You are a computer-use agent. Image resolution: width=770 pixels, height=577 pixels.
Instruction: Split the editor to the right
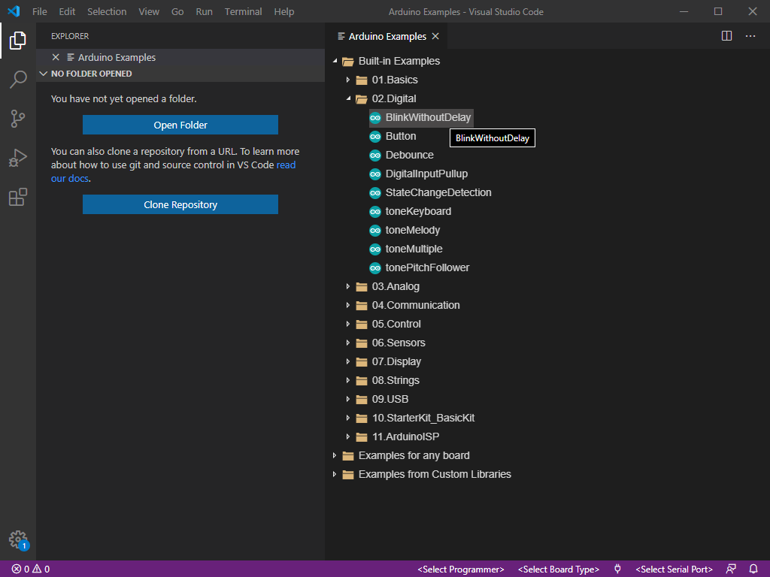point(727,36)
